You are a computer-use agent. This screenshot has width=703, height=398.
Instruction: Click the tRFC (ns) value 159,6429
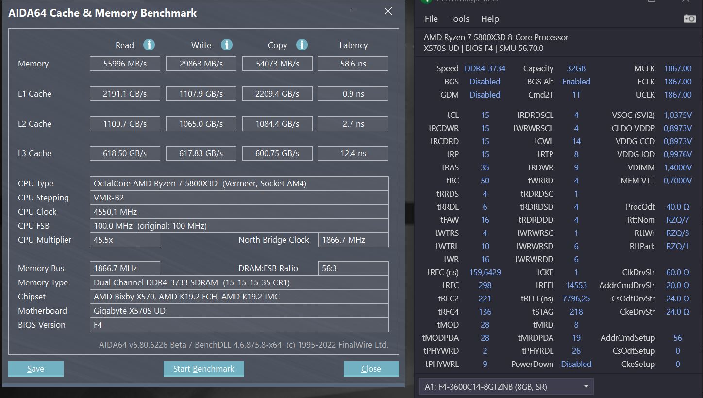[x=485, y=272]
